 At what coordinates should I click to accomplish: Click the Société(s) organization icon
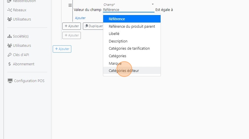pos(10,36)
